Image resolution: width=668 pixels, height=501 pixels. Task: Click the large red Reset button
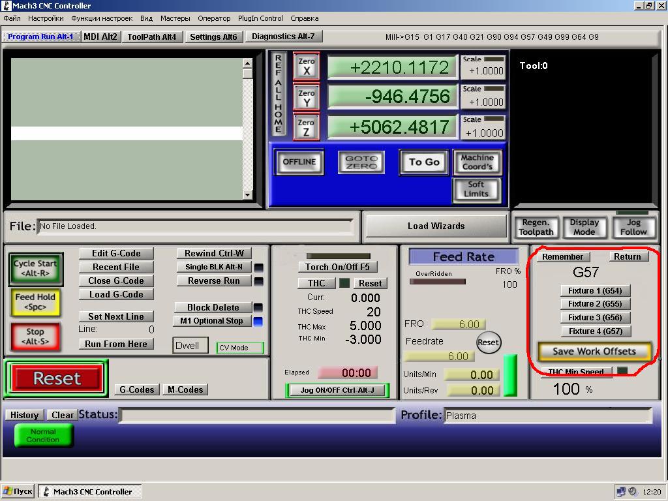tap(57, 378)
